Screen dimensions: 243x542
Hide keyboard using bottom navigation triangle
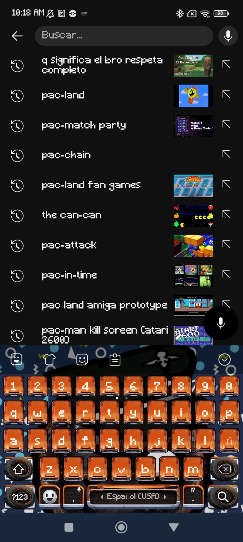click(174, 527)
